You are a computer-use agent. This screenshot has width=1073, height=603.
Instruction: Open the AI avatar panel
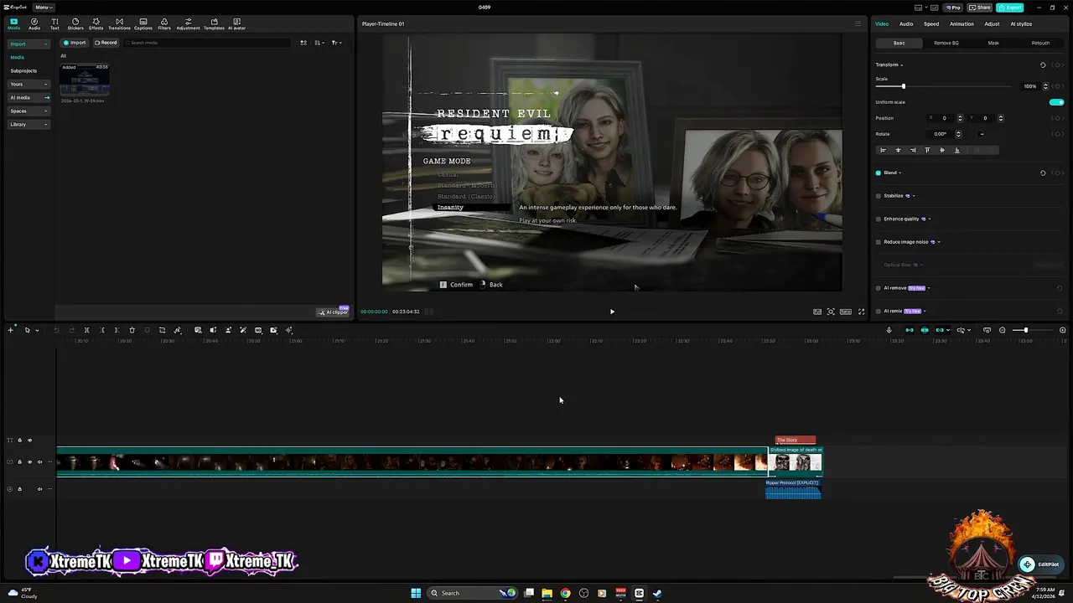[x=237, y=23]
